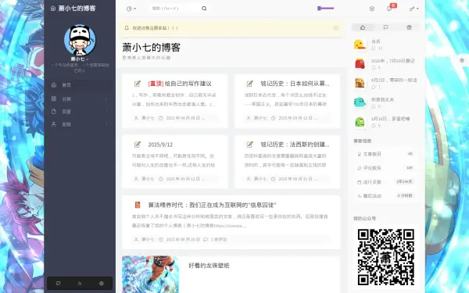469x293 pixels.
Task: Click the WeChat public account QR code
Action: point(386,257)
